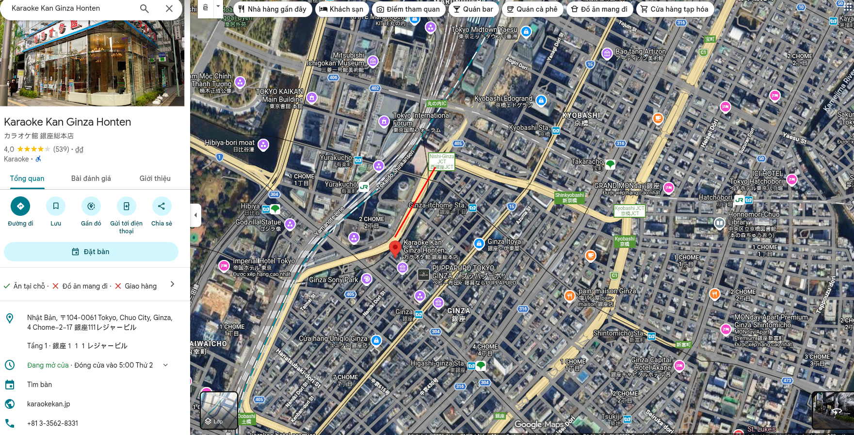Click the GRAND MONday hotel marker
Image resolution: width=854 pixels, height=435 pixels.
point(669,188)
